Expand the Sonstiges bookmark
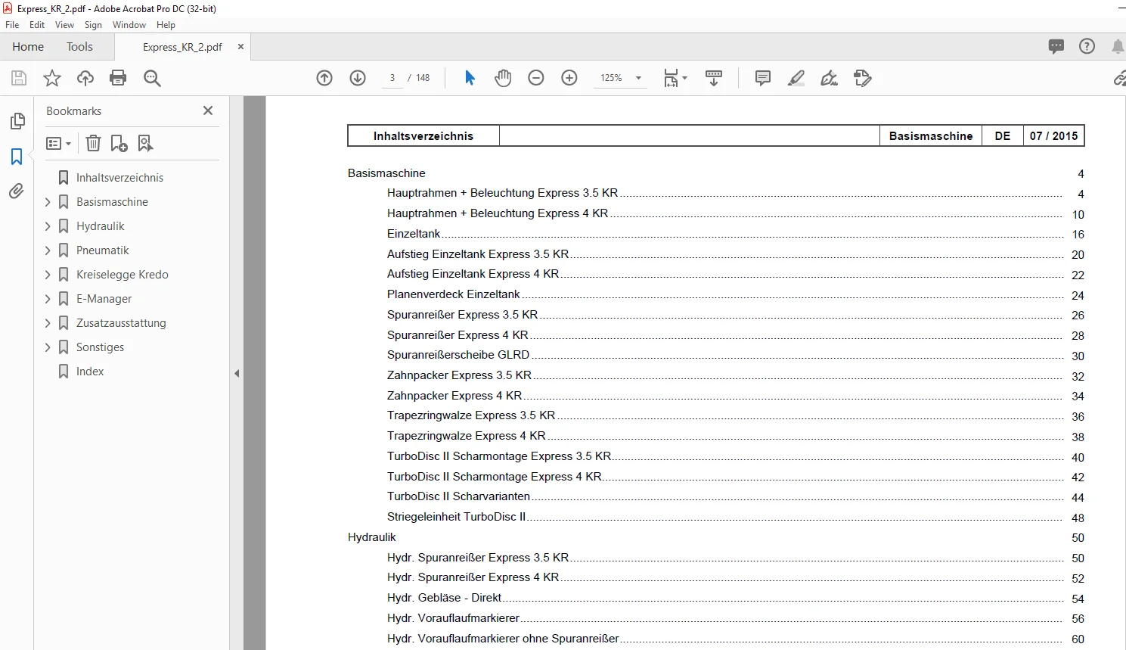Image resolution: width=1126 pixels, height=650 pixels. pos(48,347)
